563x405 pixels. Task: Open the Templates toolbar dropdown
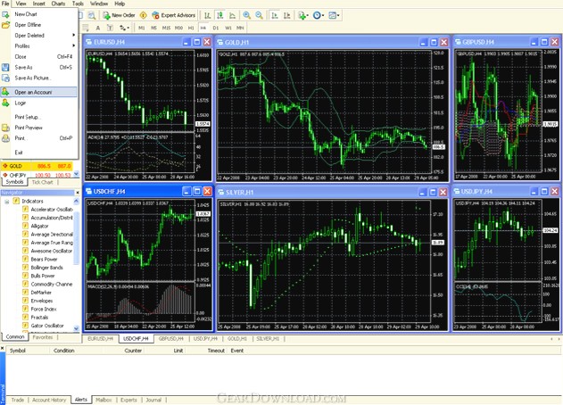click(334, 15)
